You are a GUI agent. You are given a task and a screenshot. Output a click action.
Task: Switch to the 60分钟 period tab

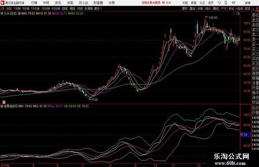56,9
